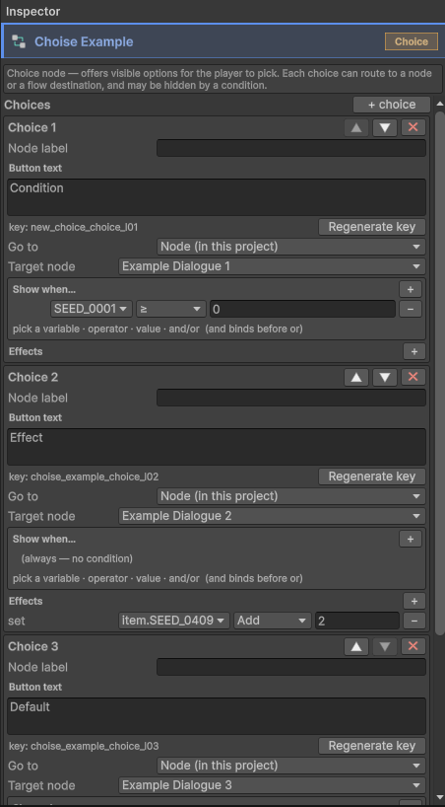Screen dimensions: 445x807
Task: Delete Choice 2 with red X
Action: pyautogui.click(x=413, y=377)
